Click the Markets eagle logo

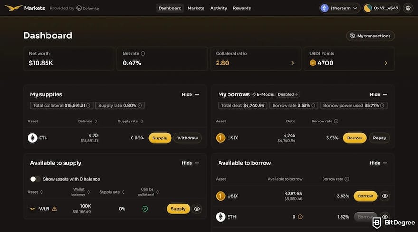[x=13, y=8]
